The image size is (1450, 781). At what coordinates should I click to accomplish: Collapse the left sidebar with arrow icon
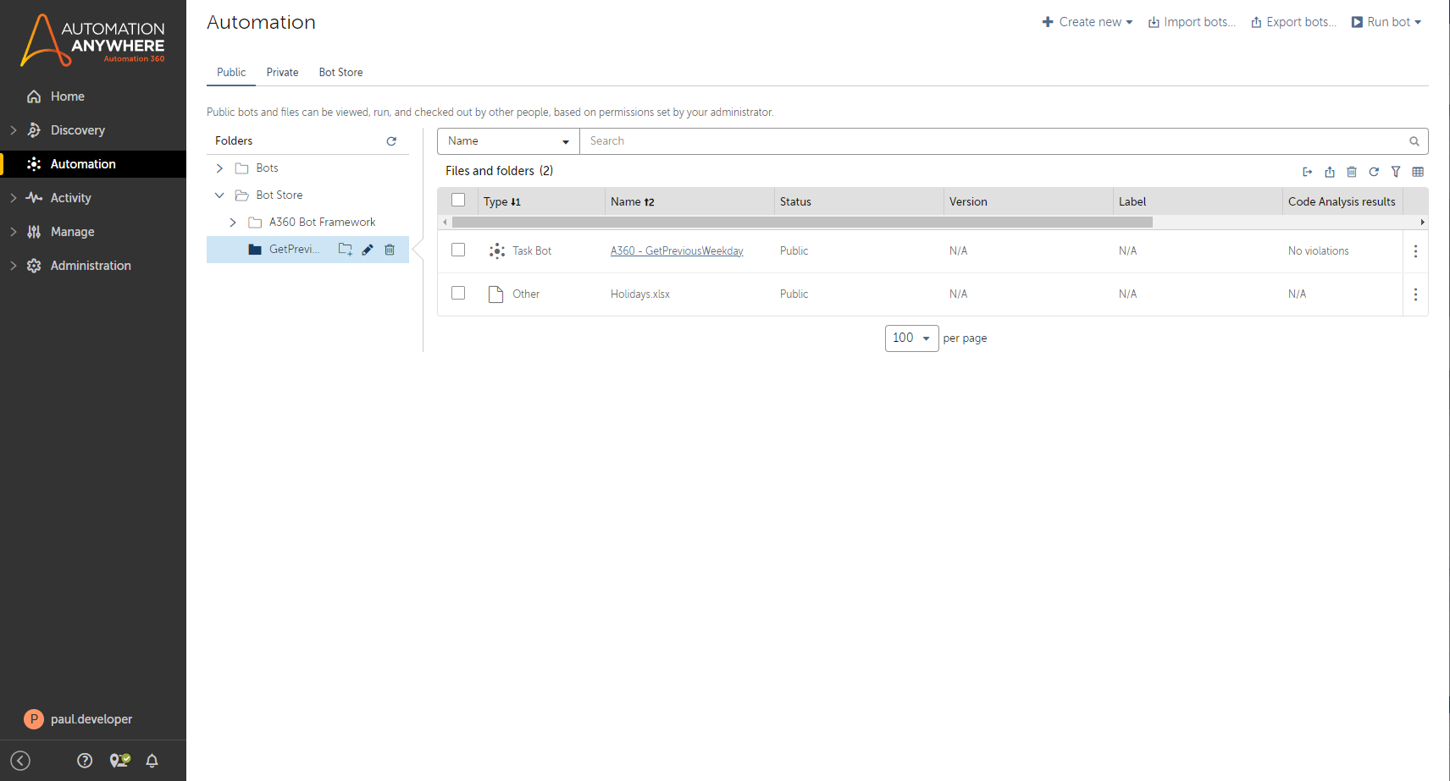point(21,761)
